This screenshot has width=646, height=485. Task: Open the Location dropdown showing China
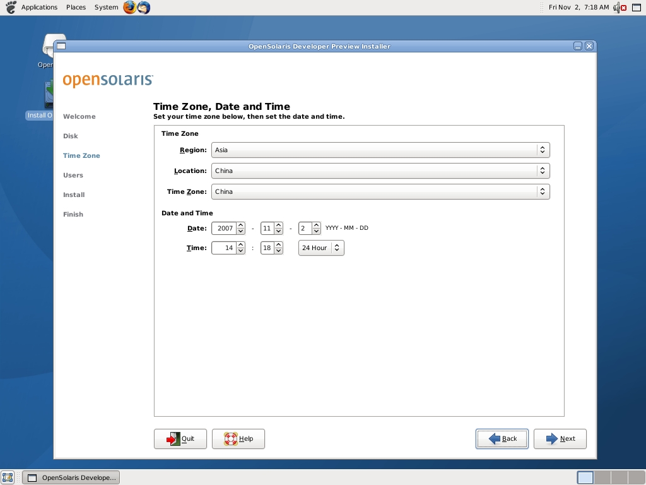[380, 171]
